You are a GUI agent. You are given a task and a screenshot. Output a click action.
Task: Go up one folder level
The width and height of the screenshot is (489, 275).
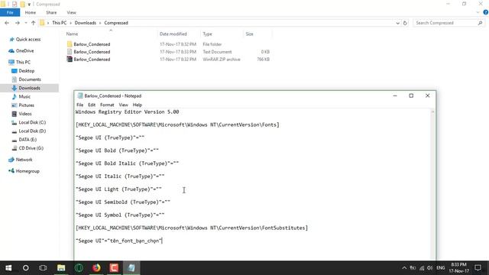point(33,23)
